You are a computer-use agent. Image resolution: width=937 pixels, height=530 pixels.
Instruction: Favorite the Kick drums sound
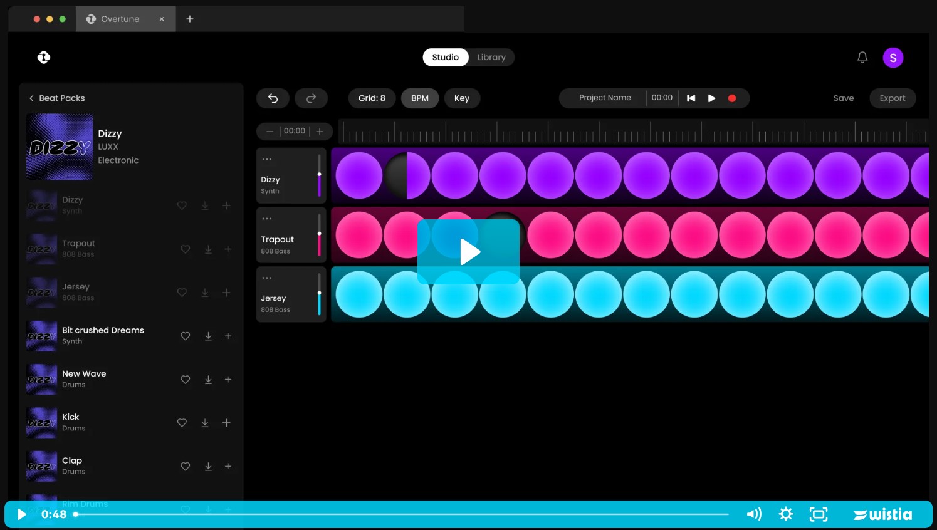click(182, 423)
